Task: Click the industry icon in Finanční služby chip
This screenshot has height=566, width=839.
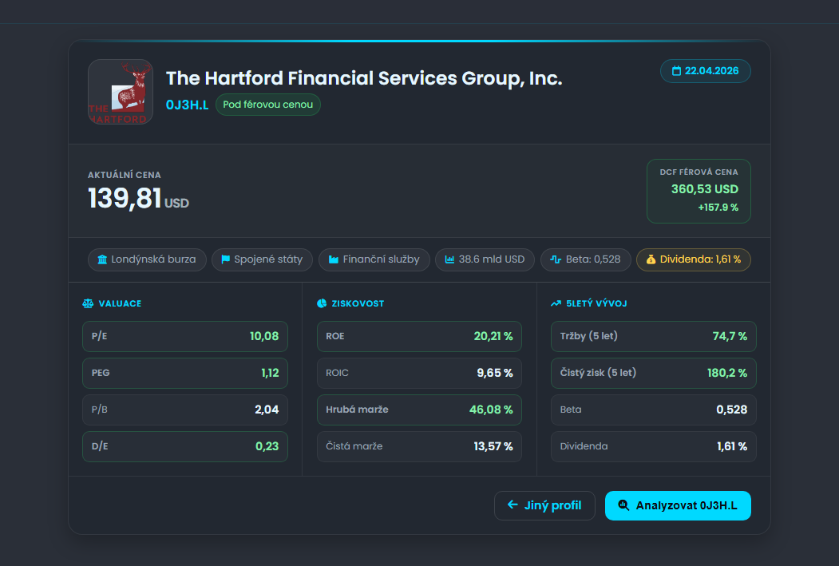Action: pos(334,259)
